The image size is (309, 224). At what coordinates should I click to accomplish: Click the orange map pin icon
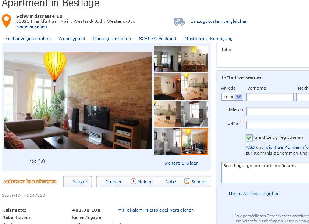pyautogui.click(x=6, y=21)
